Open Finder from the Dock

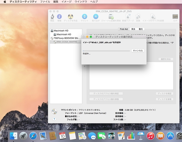click(14, 136)
